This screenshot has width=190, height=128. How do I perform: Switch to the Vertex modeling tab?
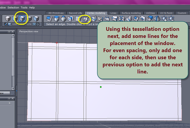pos(96,13)
